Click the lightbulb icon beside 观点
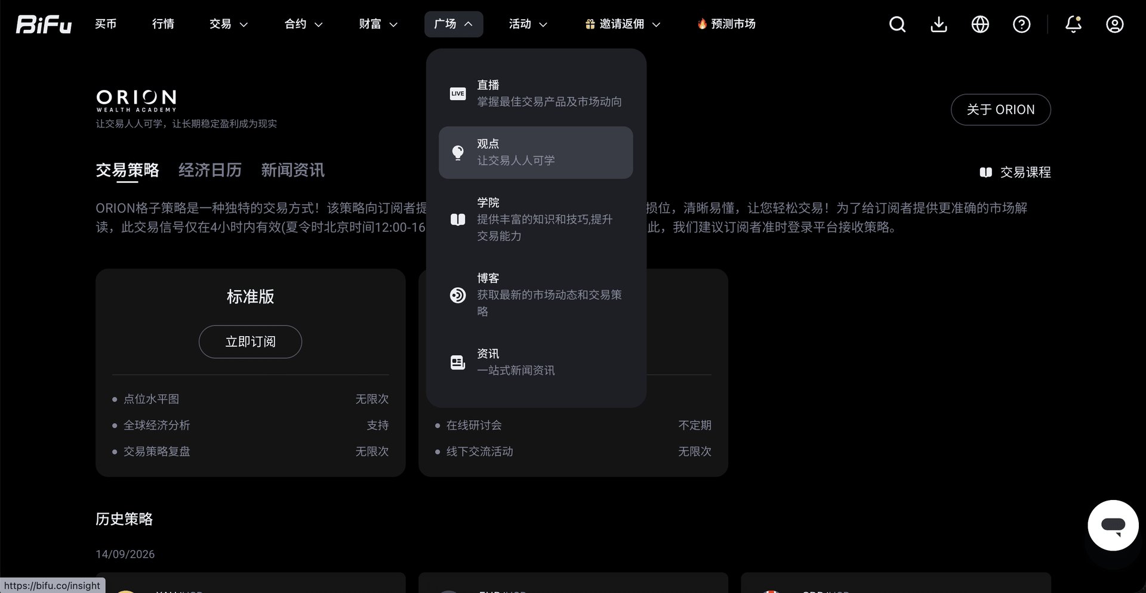Screen dimensions: 1146x593 458,153
